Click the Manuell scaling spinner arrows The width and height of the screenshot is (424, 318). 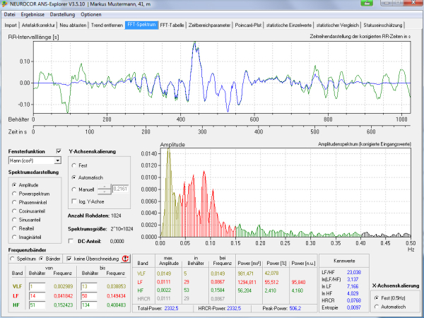pos(104,189)
